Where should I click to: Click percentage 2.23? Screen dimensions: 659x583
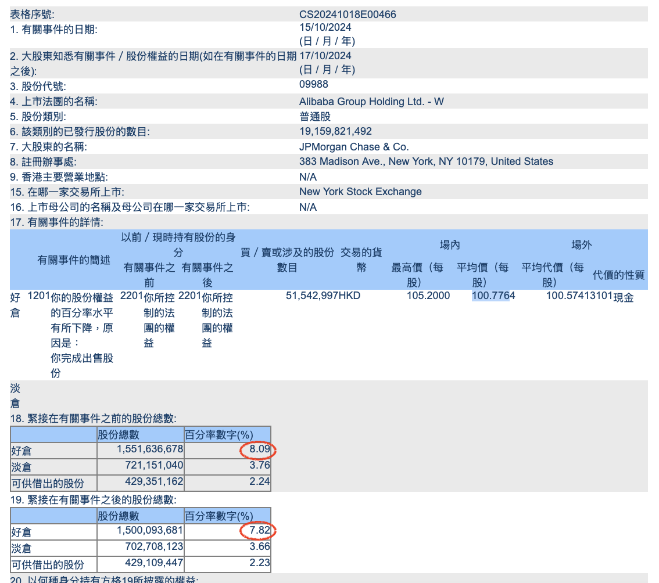[x=259, y=563]
